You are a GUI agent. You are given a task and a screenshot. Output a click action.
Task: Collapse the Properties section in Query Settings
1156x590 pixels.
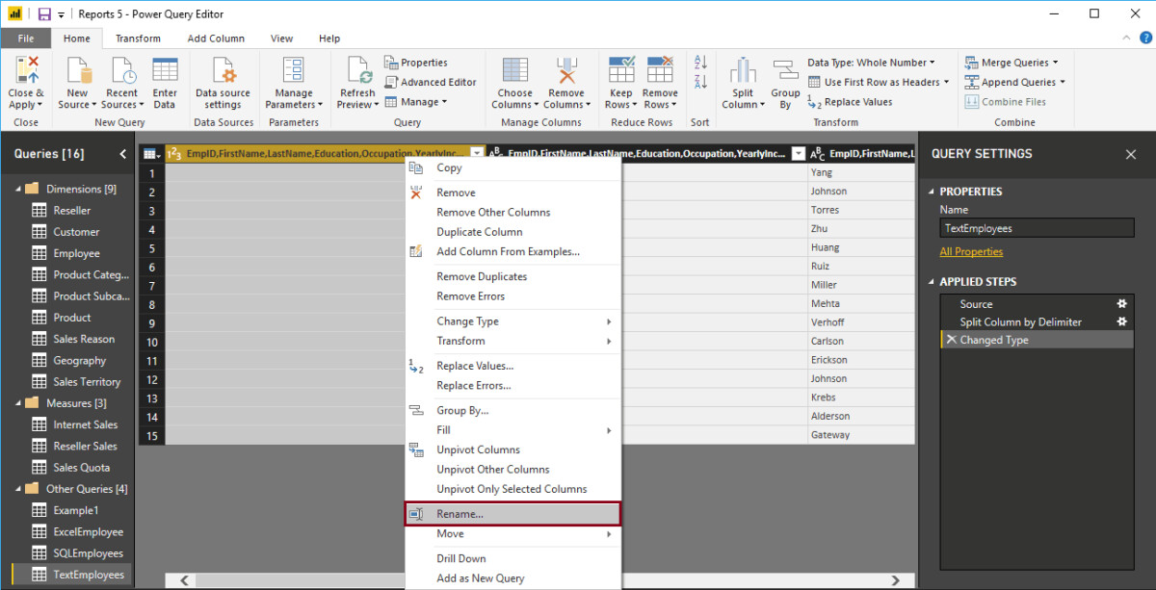930,192
